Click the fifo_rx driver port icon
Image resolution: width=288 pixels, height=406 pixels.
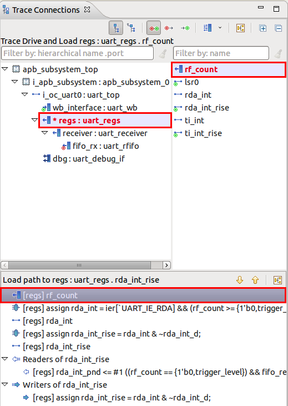66,146
